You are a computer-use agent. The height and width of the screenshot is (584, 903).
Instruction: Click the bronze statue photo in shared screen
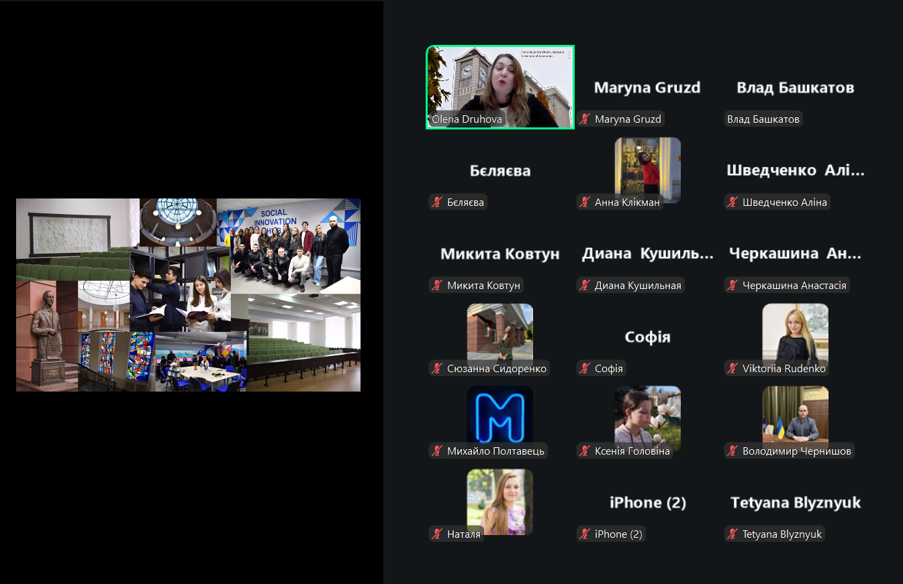[46, 333]
